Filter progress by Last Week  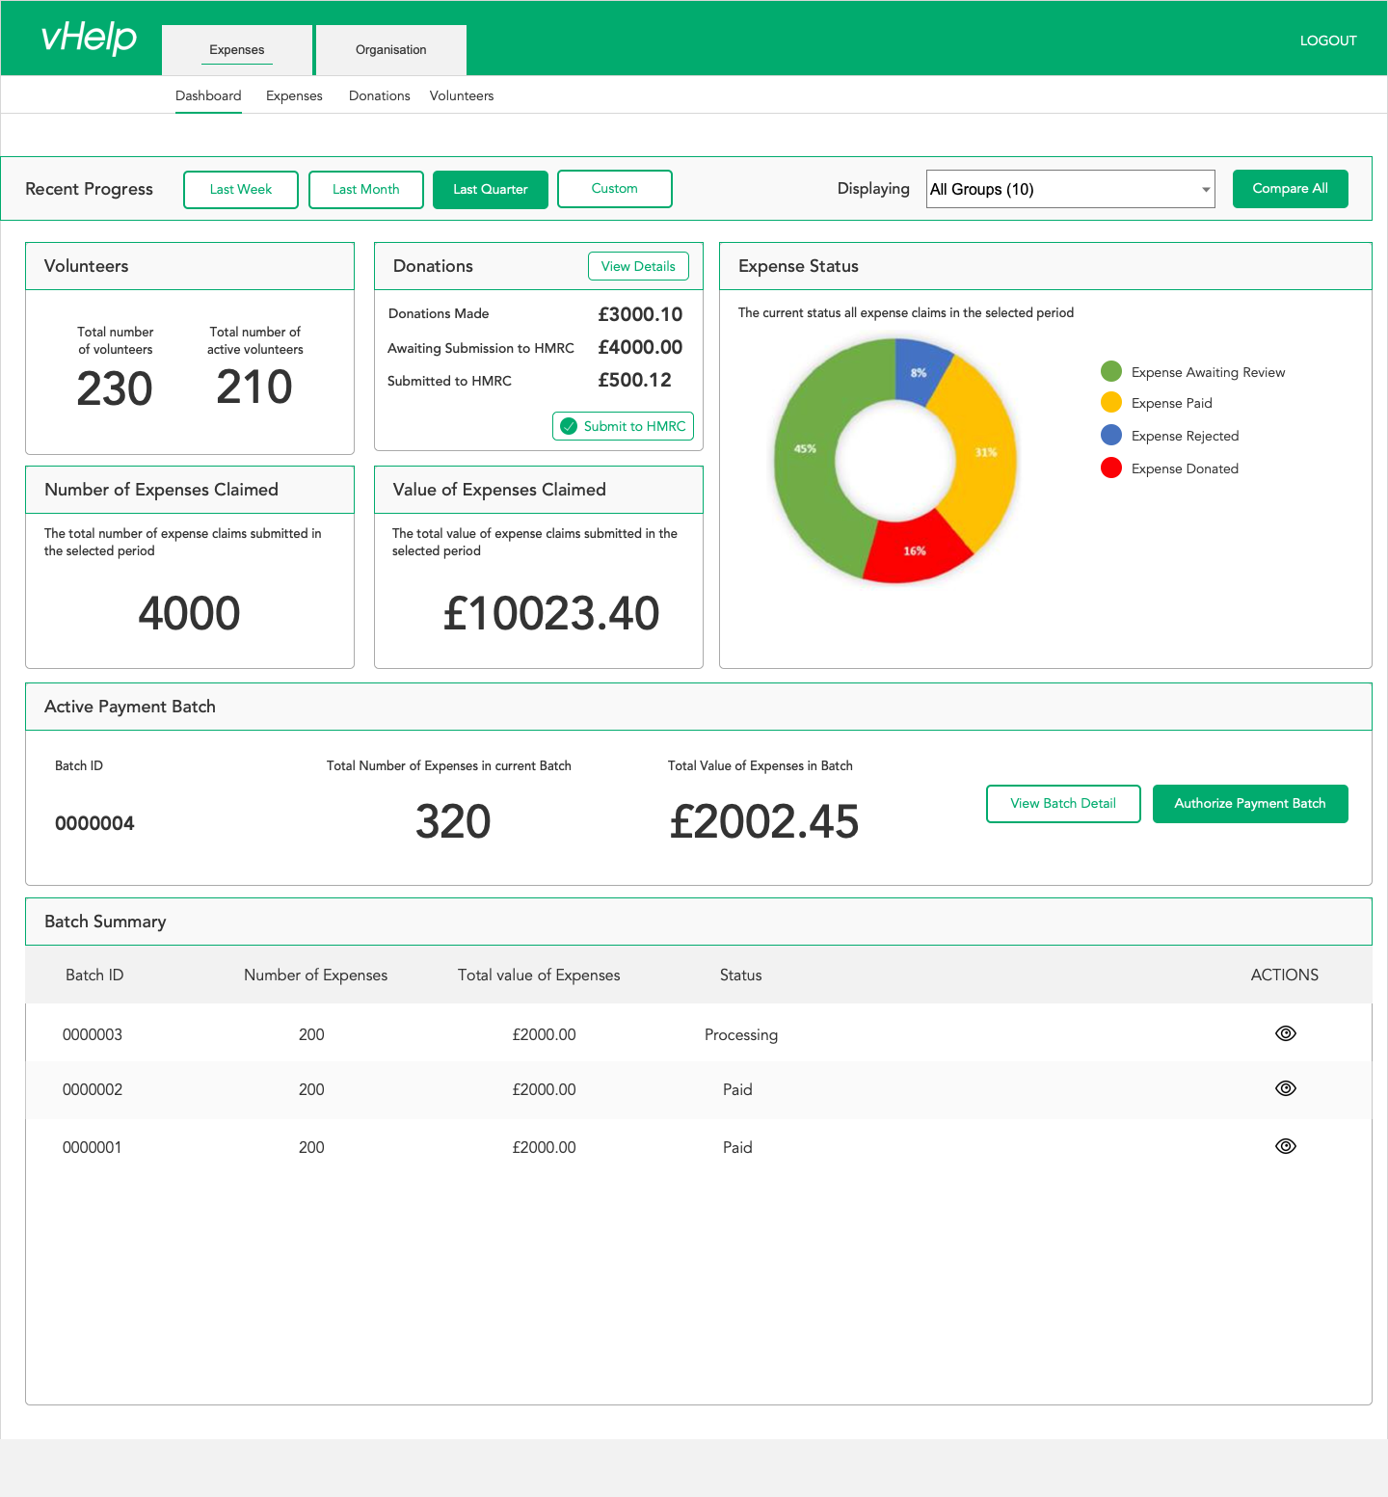coord(241,189)
